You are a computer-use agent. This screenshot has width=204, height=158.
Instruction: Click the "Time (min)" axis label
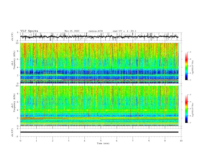tap(103, 143)
